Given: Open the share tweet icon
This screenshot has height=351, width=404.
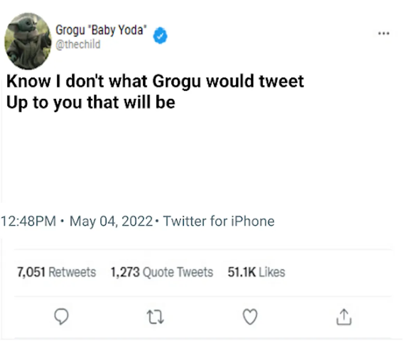Looking at the screenshot, I should point(344,317).
